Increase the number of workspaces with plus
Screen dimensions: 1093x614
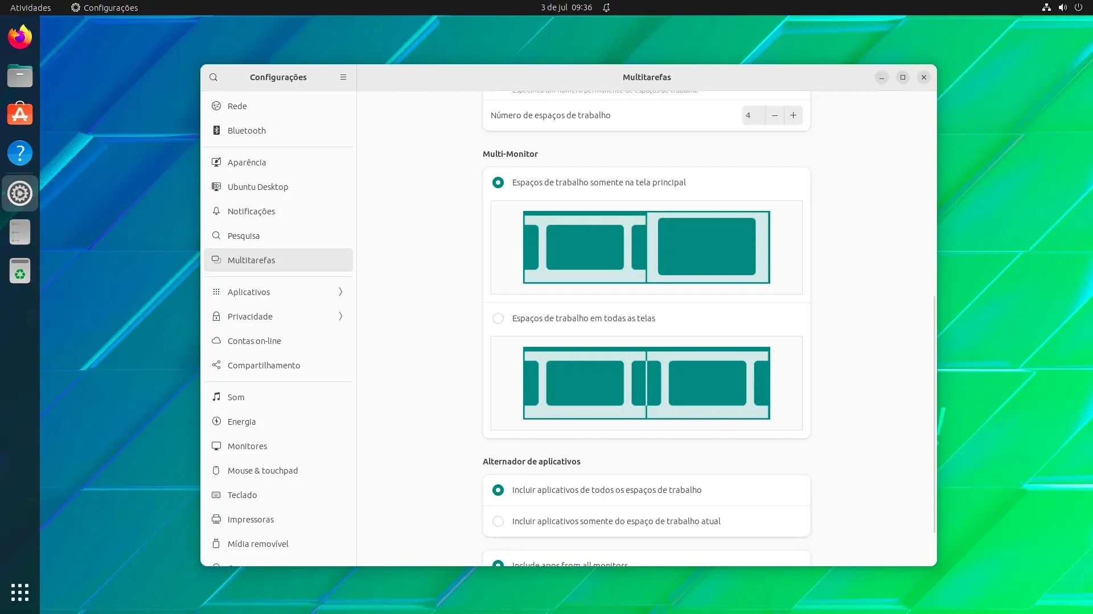coord(793,115)
